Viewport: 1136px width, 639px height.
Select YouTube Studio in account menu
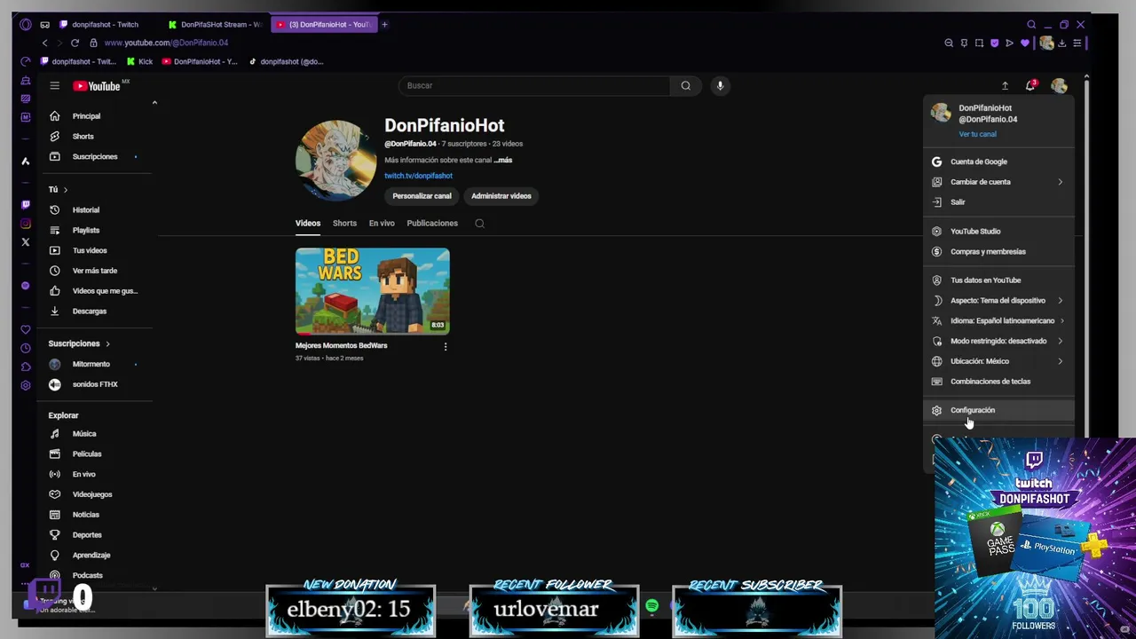click(998, 231)
